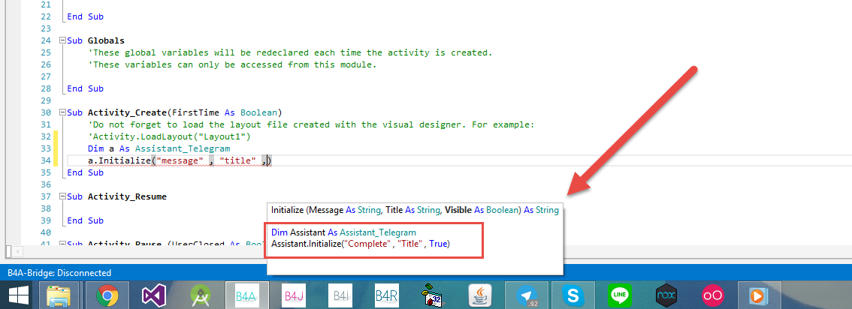The image size is (852, 309).
Task: Open Visual Studio from the taskbar
Action: coord(154,295)
